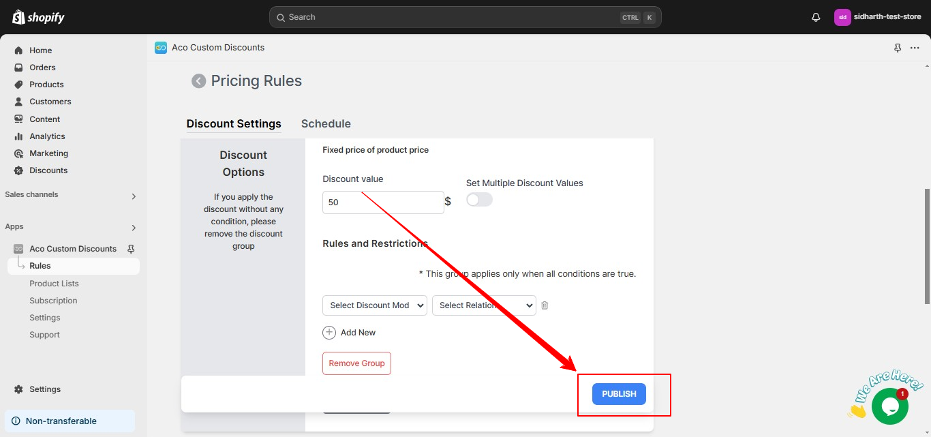
Task: Open Select Relation dropdown
Action: coord(484,305)
